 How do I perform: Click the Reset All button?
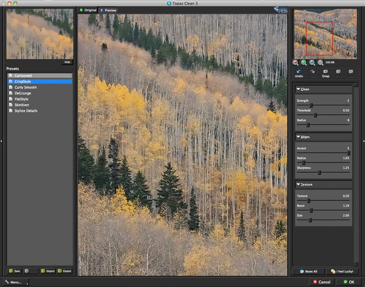[309, 271]
